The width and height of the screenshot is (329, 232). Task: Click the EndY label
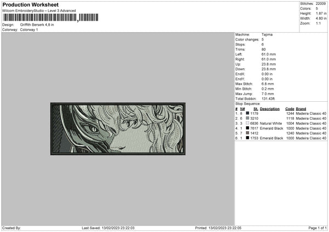pos(240,79)
